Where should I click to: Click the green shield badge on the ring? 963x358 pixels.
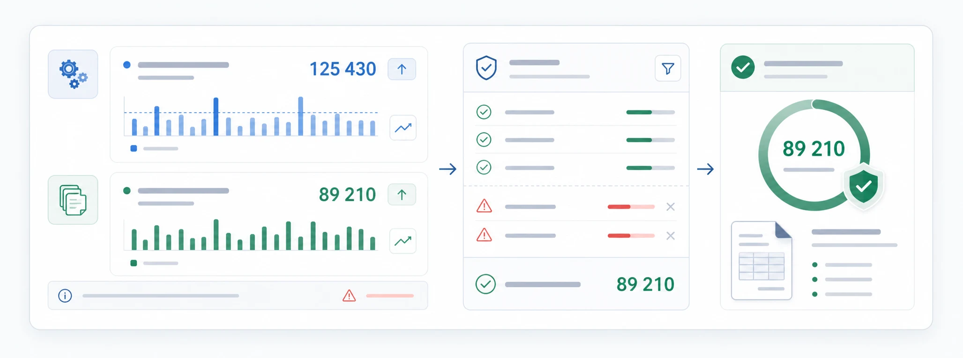tap(863, 186)
